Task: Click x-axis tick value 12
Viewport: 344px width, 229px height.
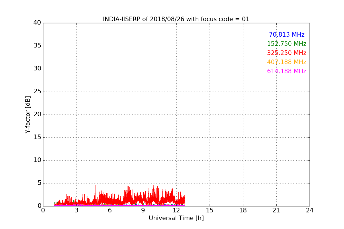Action: tap(176, 210)
